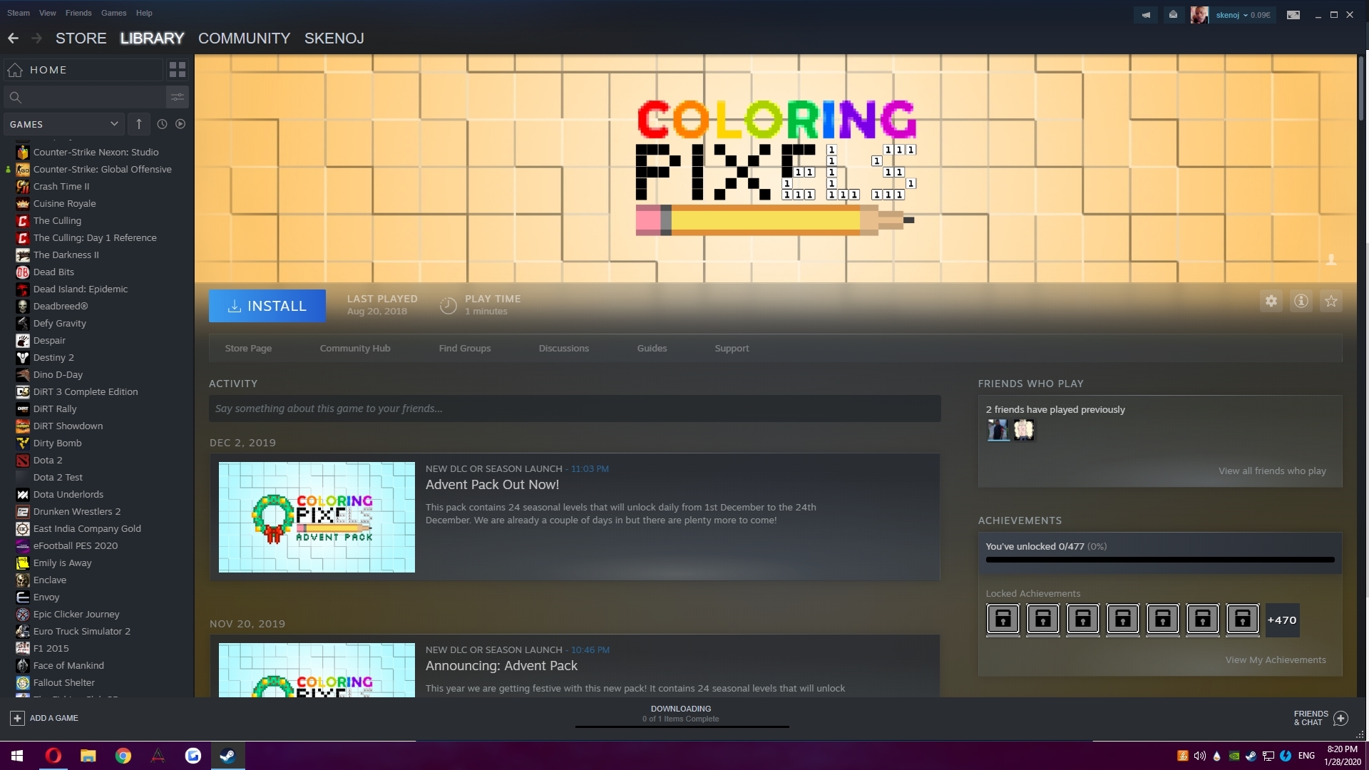This screenshot has width=1369, height=770.
Task: Filter by ready-to-play games icon
Action: click(180, 124)
